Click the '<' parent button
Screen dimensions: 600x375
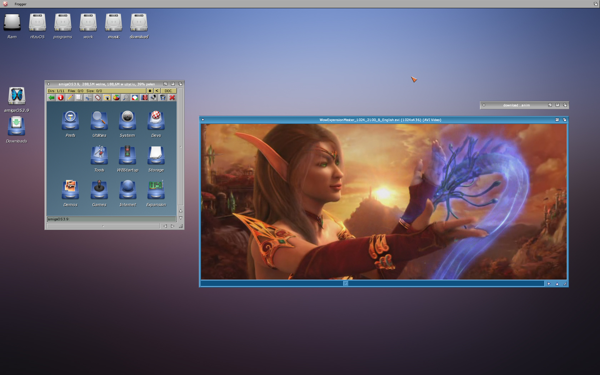(x=157, y=91)
